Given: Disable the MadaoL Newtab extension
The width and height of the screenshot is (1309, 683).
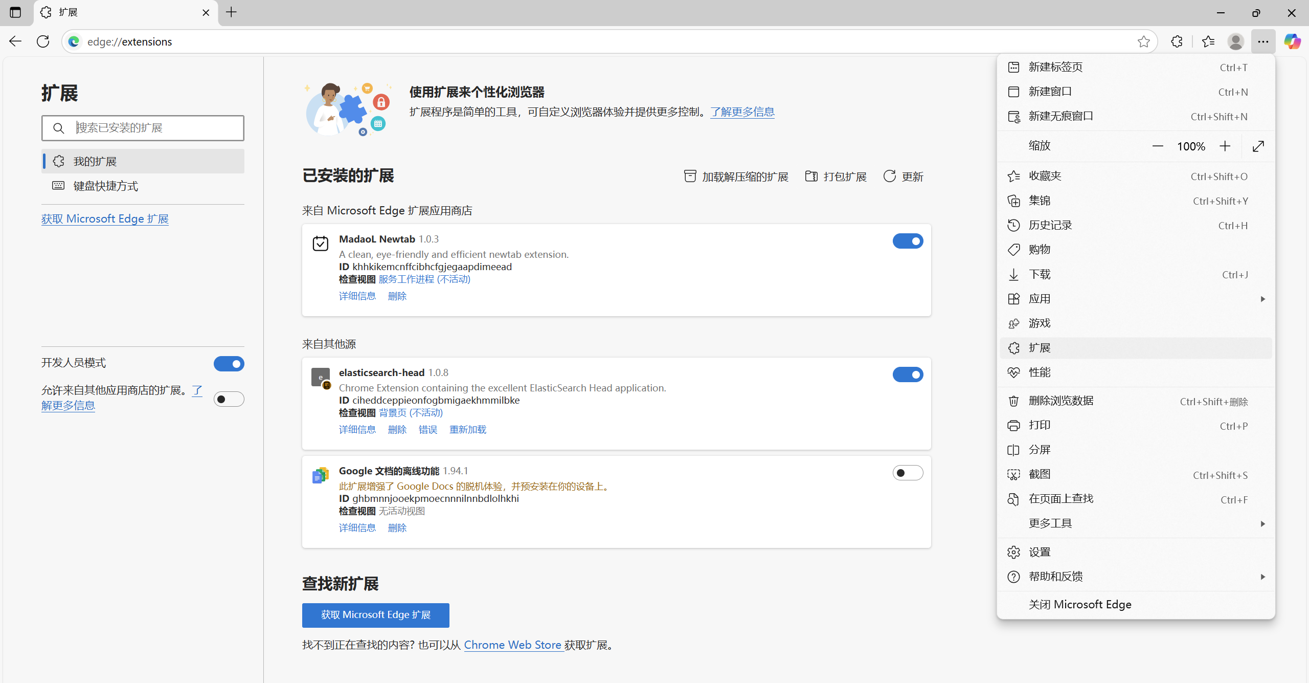Looking at the screenshot, I should coord(908,241).
